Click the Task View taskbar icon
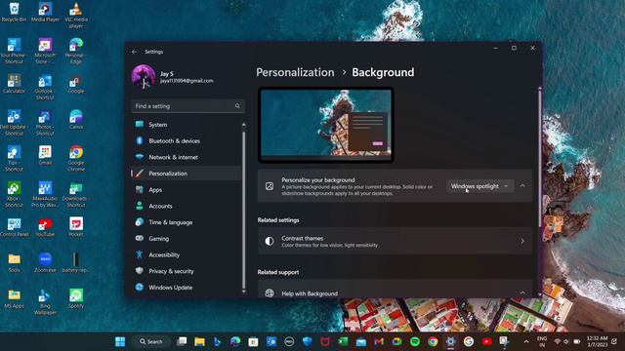The image size is (625, 351). click(x=182, y=341)
